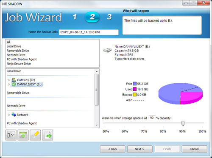Select the DANNYLIUEXT (E:) drive
212x158 pixels.
tap(29, 85)
